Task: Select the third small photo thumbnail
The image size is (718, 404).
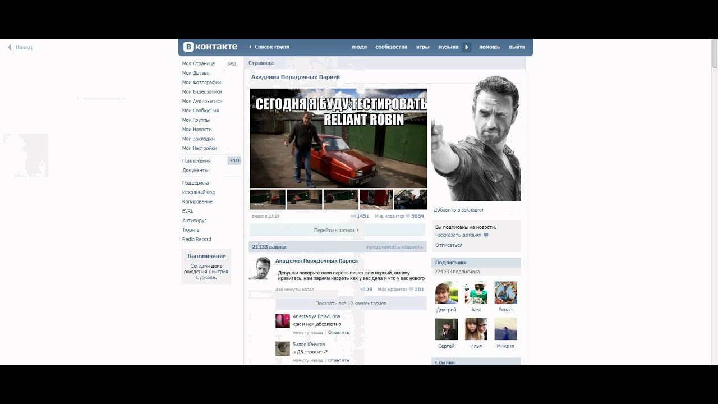Action: [x=341, y=199]
